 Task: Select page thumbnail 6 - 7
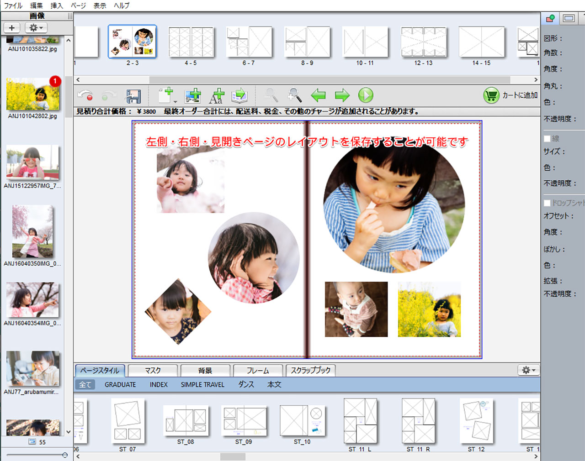pos(249,42)
